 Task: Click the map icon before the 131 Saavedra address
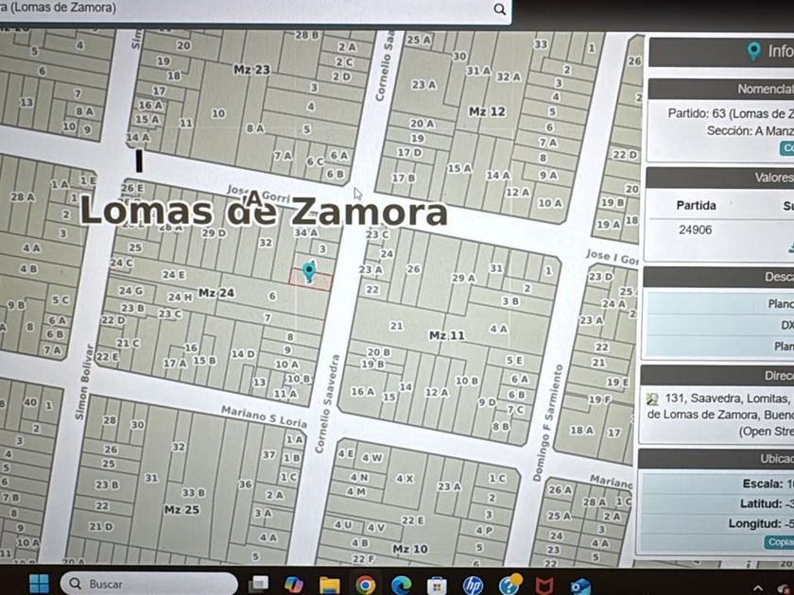pyautogui.click(x=653, y=399)
